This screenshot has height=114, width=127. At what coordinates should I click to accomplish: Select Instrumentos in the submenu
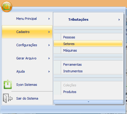click(x=88, y=71)
